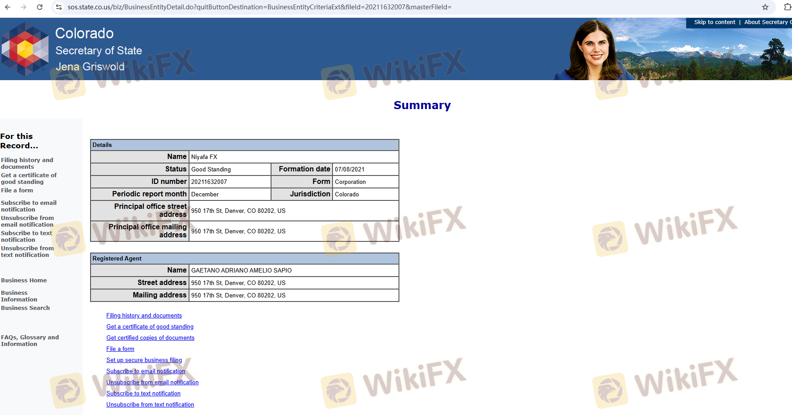Open Get a certificate of good standing link below table
792x415 pixels.
150,327
